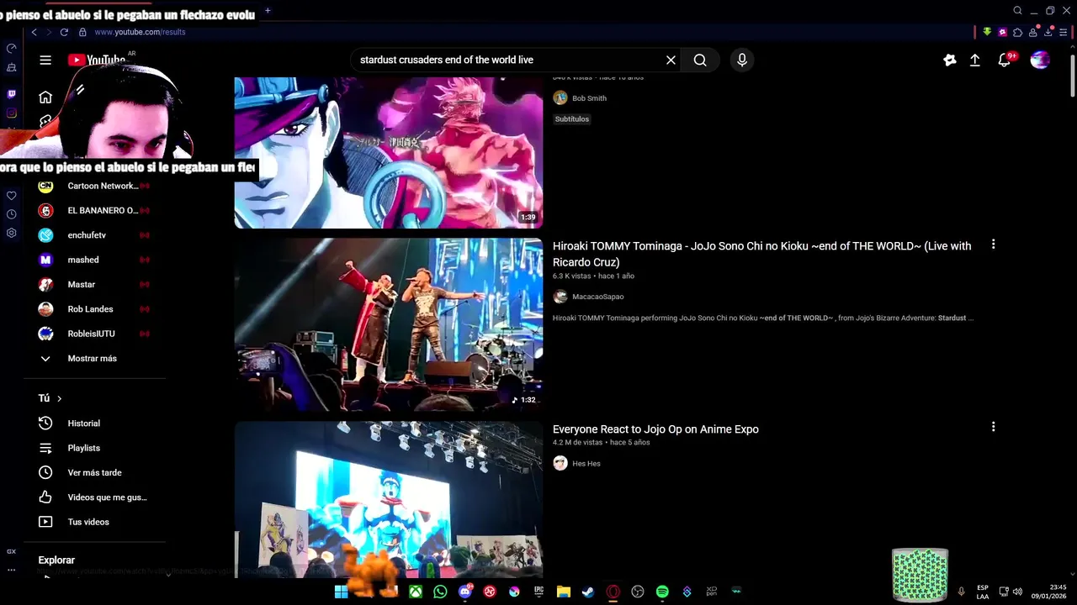Click the padlock site info icon
Image resolution: width=1077 pixels, height=605 pixels.
(x=82, y=32)
